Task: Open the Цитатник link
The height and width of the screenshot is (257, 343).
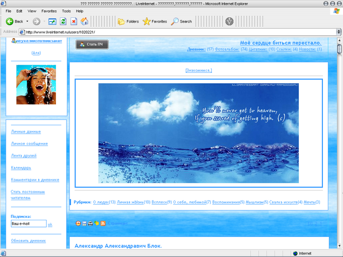Action: [x=258, y=49]
